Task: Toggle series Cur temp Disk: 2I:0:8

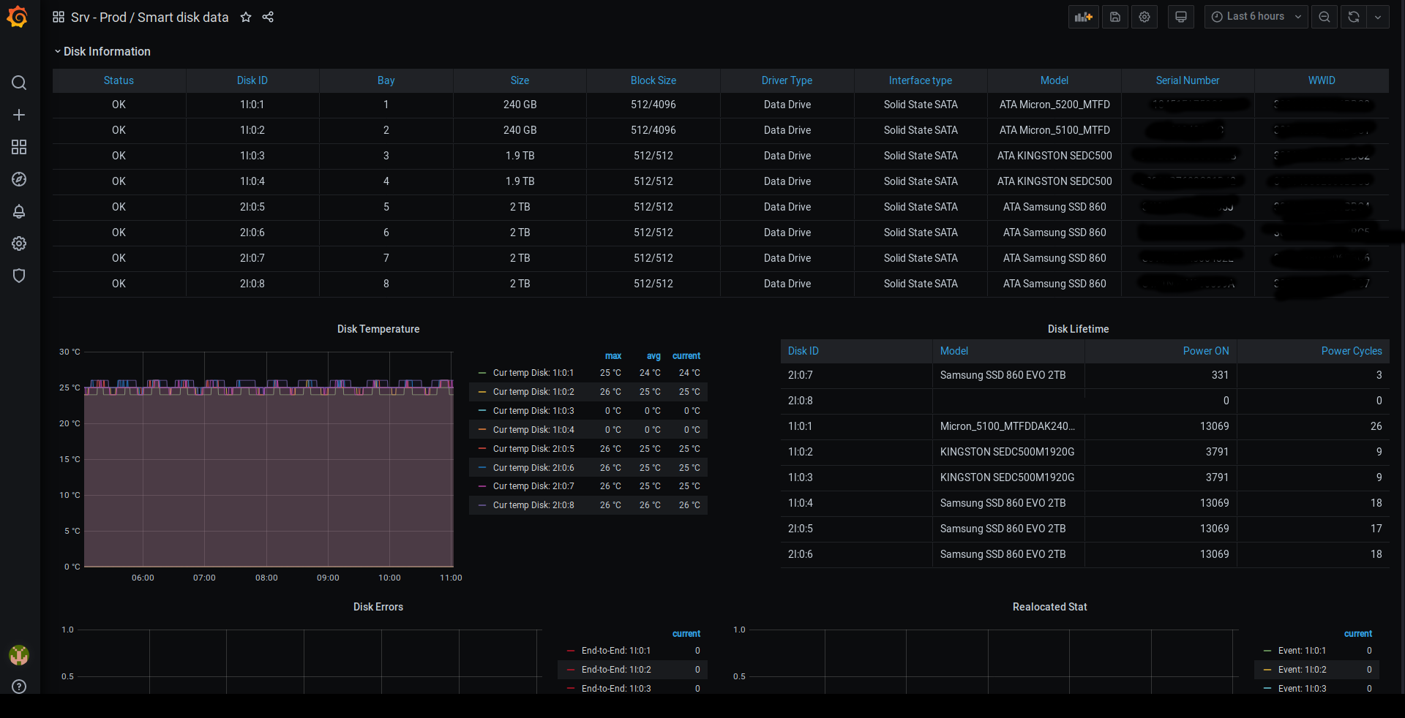Action: click(533, 505)
